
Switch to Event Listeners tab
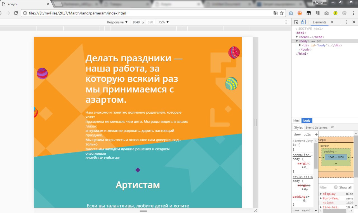click(316, 127)
